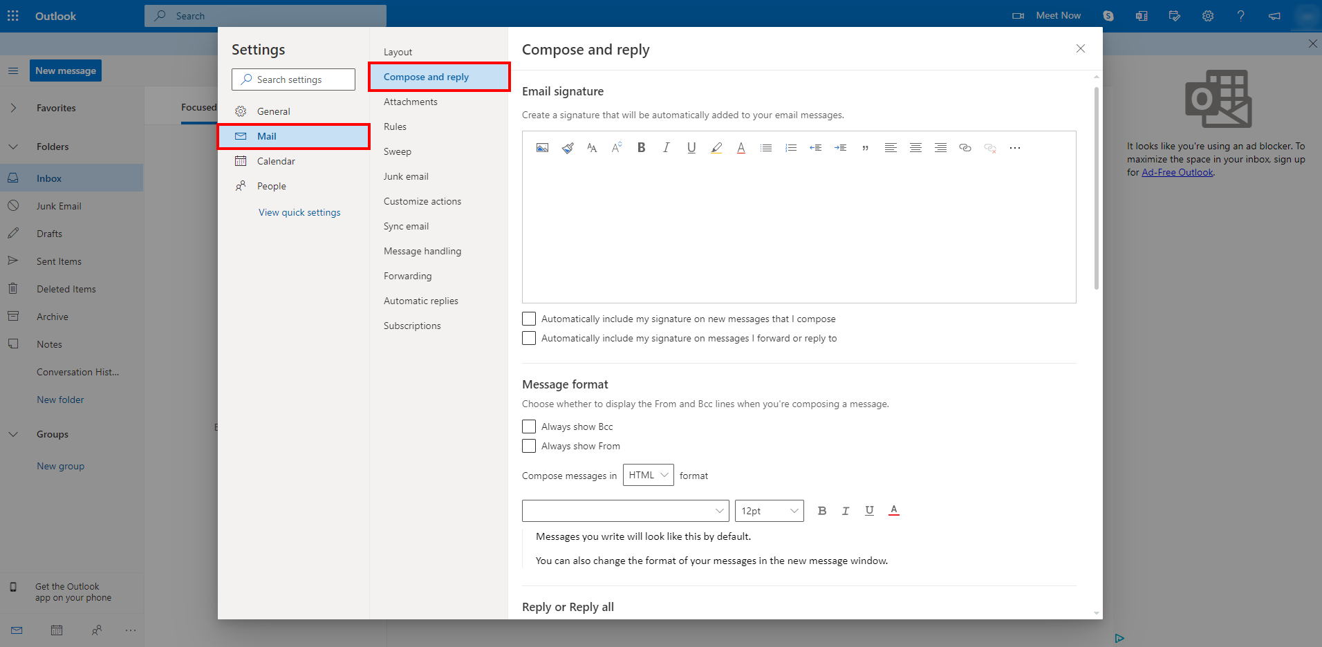
Task: Align signature text right
Action: (940, 148)
